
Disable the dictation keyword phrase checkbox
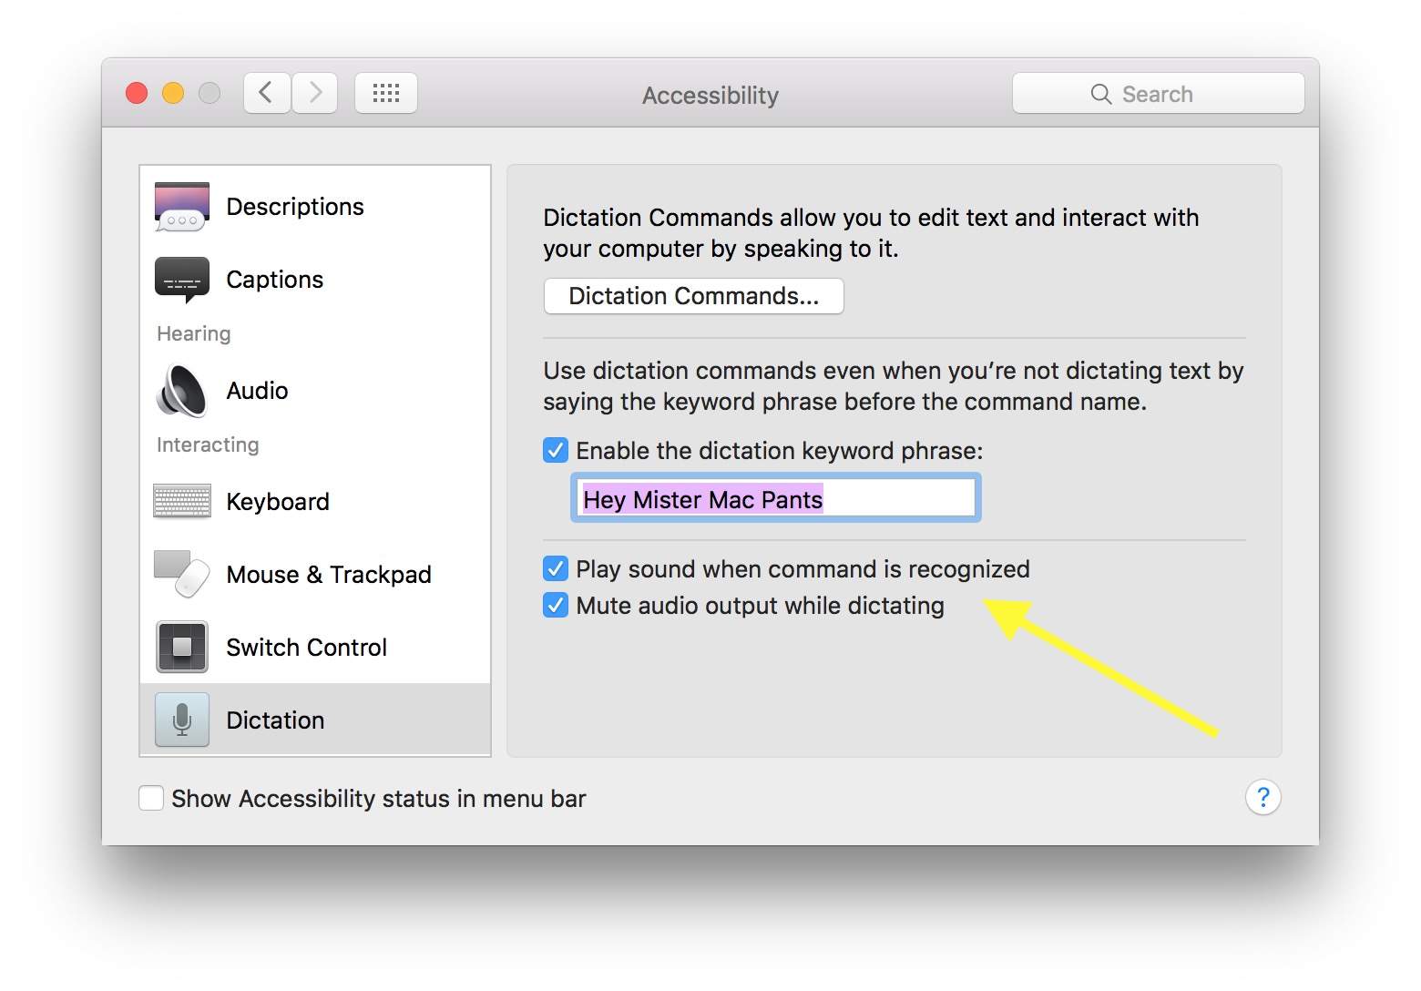click(x=556, y=450)
